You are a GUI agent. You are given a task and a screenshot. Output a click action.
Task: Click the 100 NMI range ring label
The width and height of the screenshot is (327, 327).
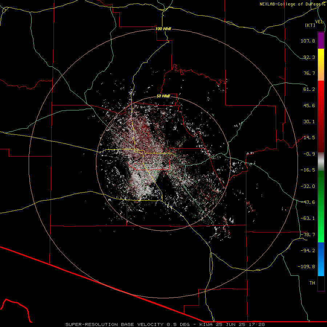(x=163, y=29)
